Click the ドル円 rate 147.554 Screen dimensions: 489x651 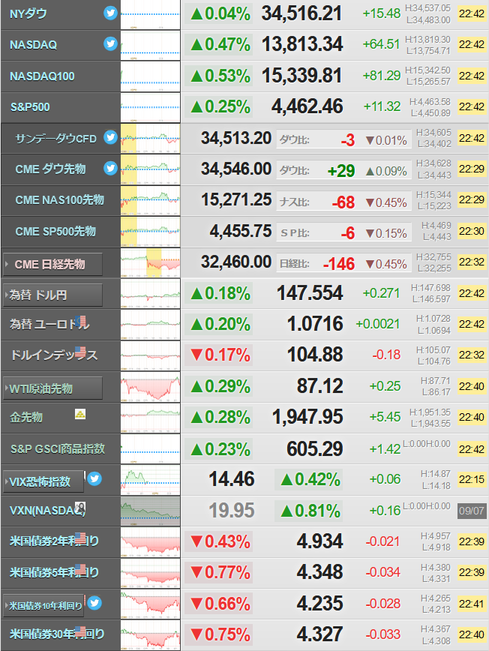[310, 293]
